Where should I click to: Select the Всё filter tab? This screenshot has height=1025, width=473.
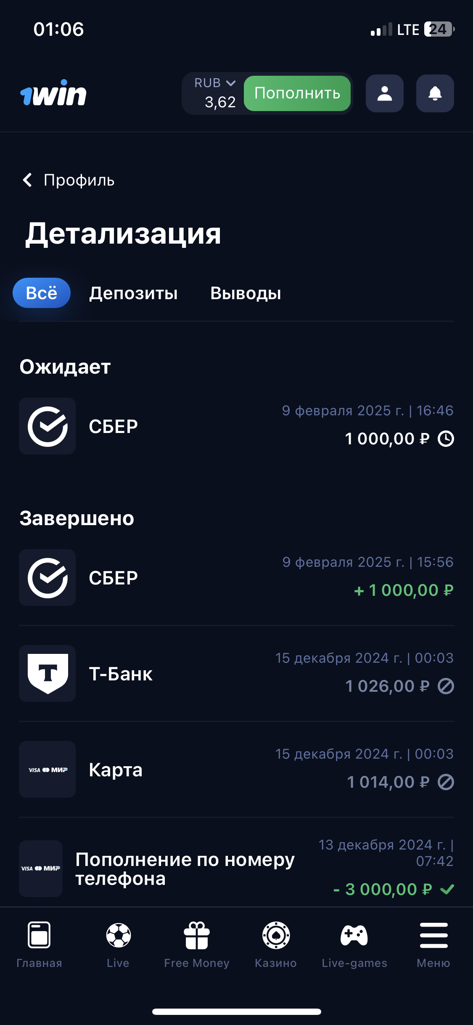click(42, 293)
